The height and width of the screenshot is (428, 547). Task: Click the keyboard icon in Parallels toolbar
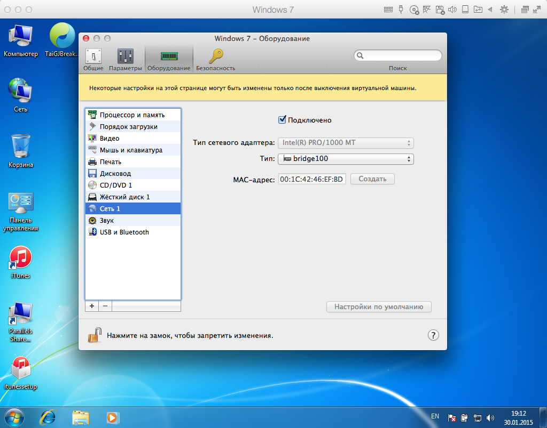pos(388,10)
